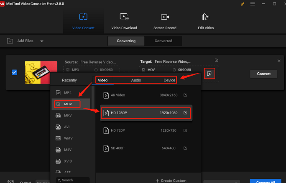Edit the HD 1080P preset settings icon
The width and height of the screenshot is (286, 183).
(x=185, y=113)
